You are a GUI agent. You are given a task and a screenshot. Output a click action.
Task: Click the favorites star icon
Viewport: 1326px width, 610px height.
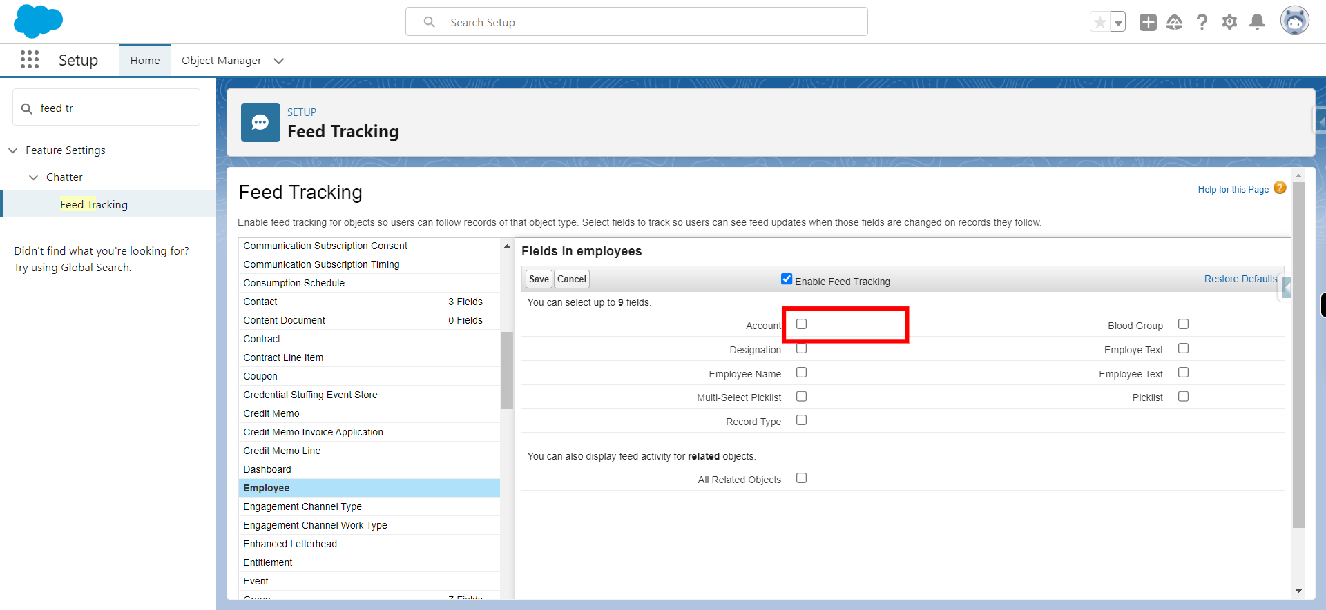1099,22
